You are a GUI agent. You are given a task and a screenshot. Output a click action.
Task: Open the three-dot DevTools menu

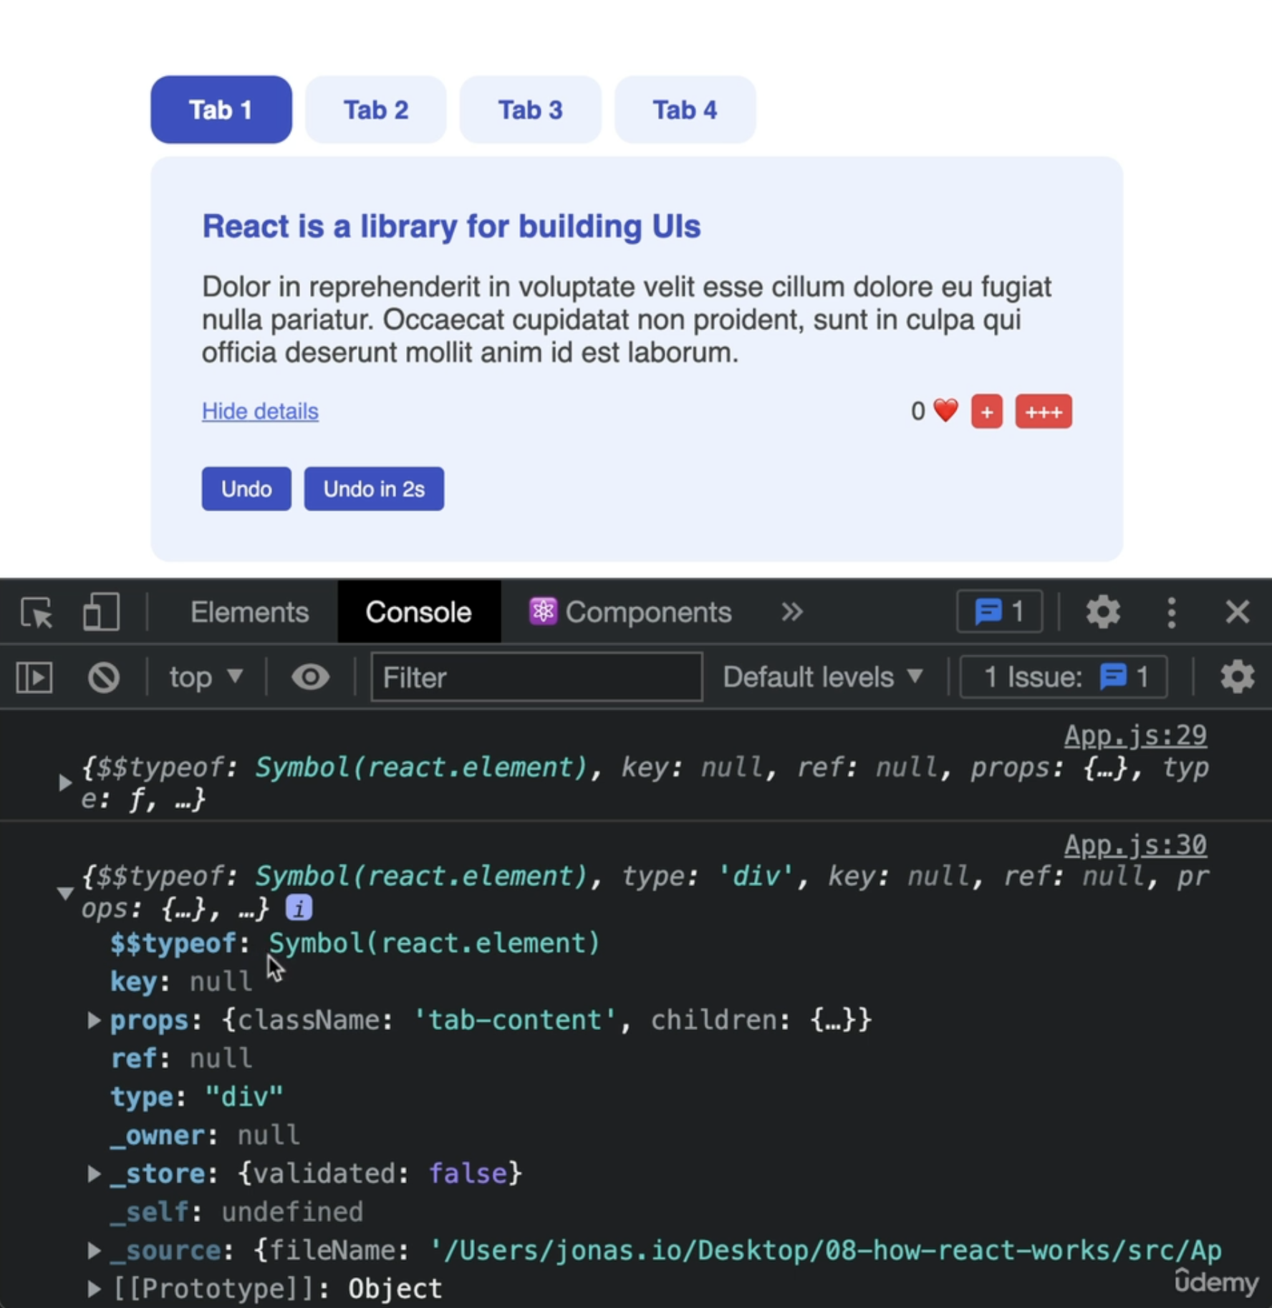(x=1170, y=612)
